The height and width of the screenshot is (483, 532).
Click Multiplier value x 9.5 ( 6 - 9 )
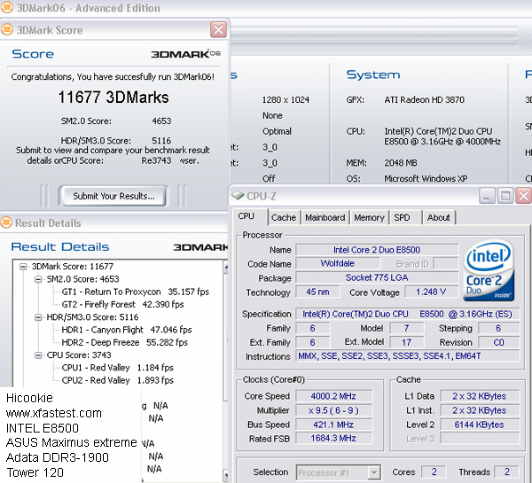click(x=334, y=410)
